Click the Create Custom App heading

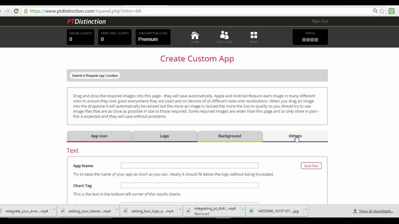tap(197, 58)
